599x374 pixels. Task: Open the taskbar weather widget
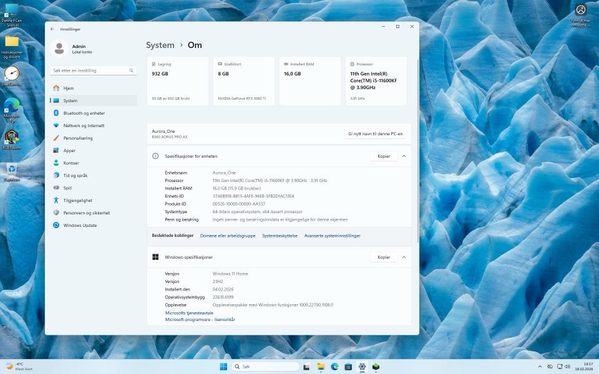coord(20,367)
